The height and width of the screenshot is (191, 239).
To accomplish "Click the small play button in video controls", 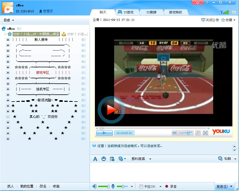I will coord(105,133).
